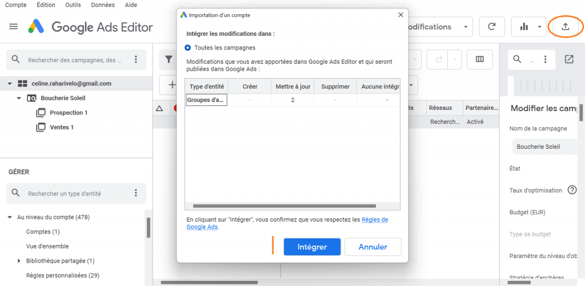Click the Intégrer button
Image resolution: width=585 pixels, height=286 pixels.
click(x=312, y=247)
